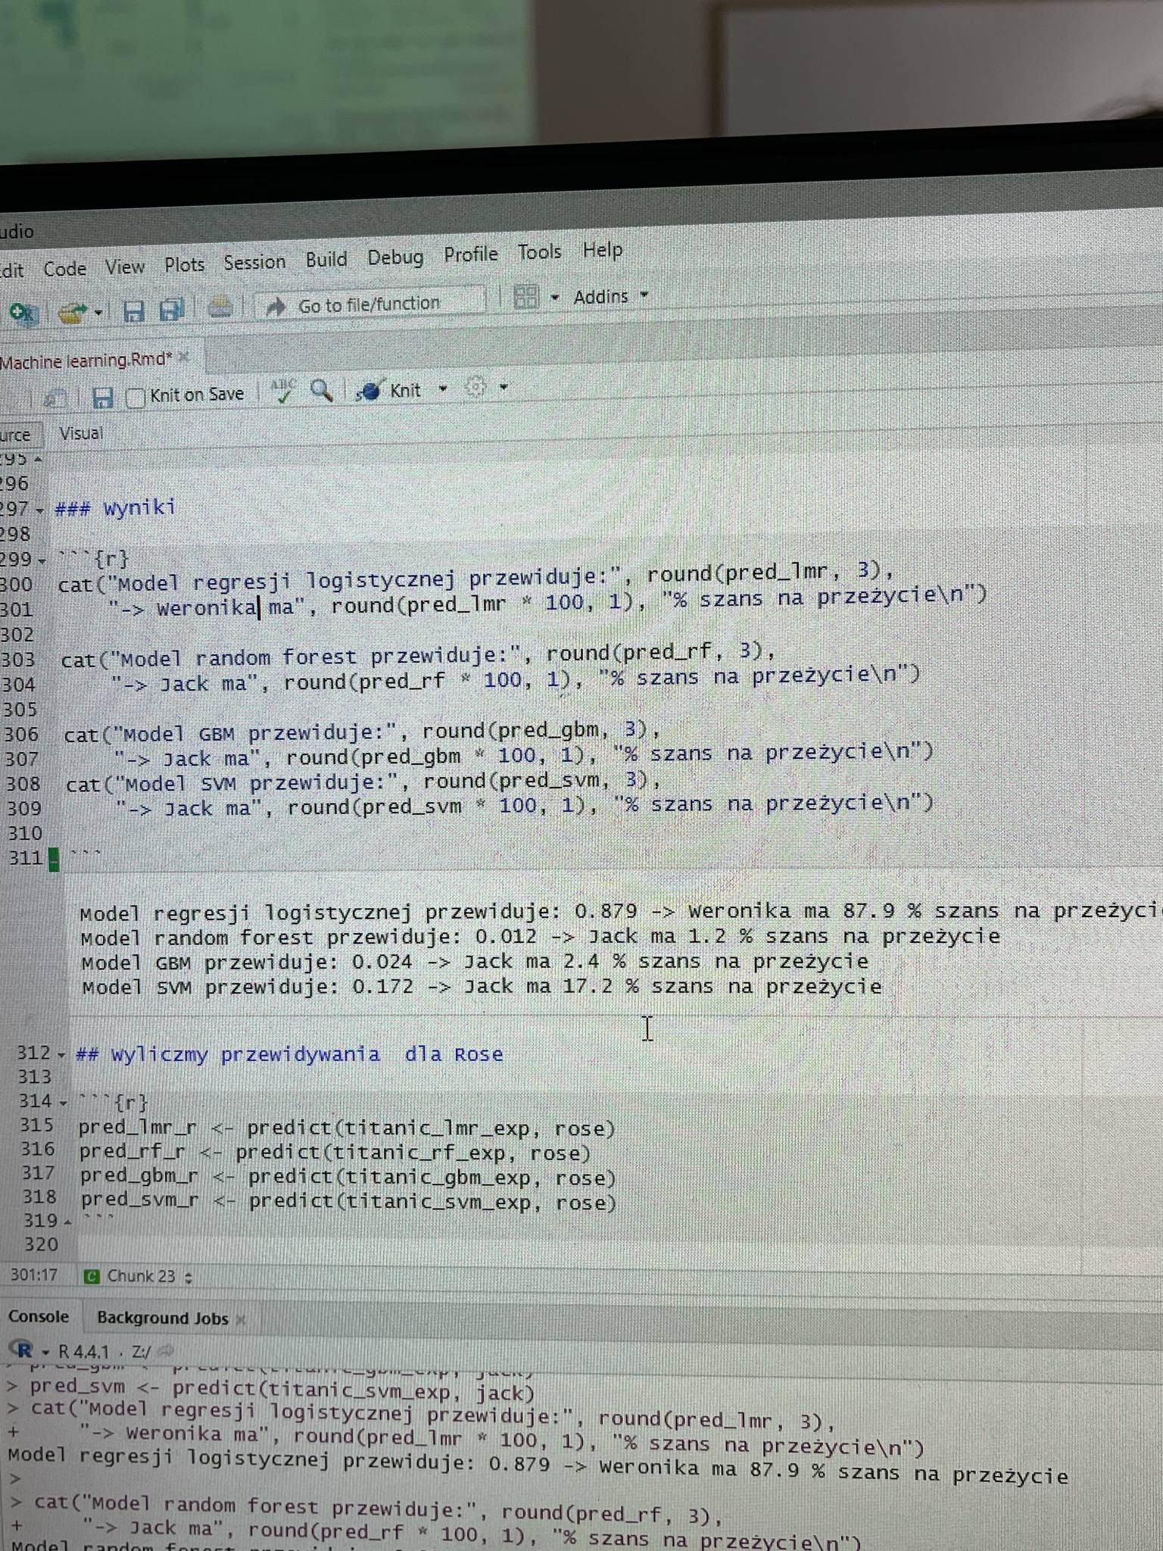The image size is (1163, 1551).
Task: Save the Rmd file from the editor toolbar
Action: (102, 398)
